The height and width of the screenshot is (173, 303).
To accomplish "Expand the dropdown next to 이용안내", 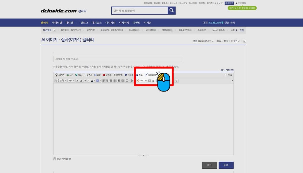I will pos(244,41).
